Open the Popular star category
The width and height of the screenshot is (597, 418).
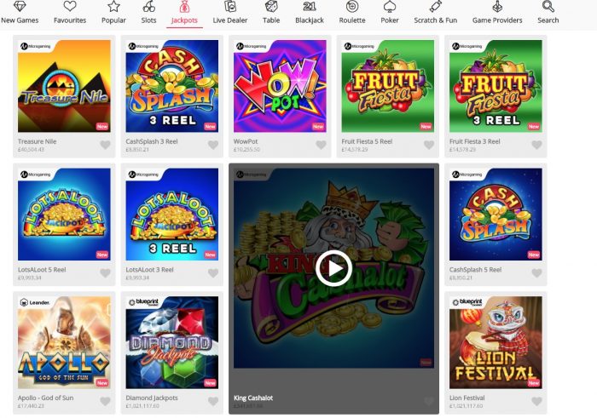113,13
